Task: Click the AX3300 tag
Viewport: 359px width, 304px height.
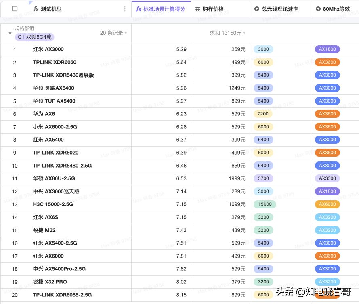Action: pyautogui.click(x=328, y=178)
